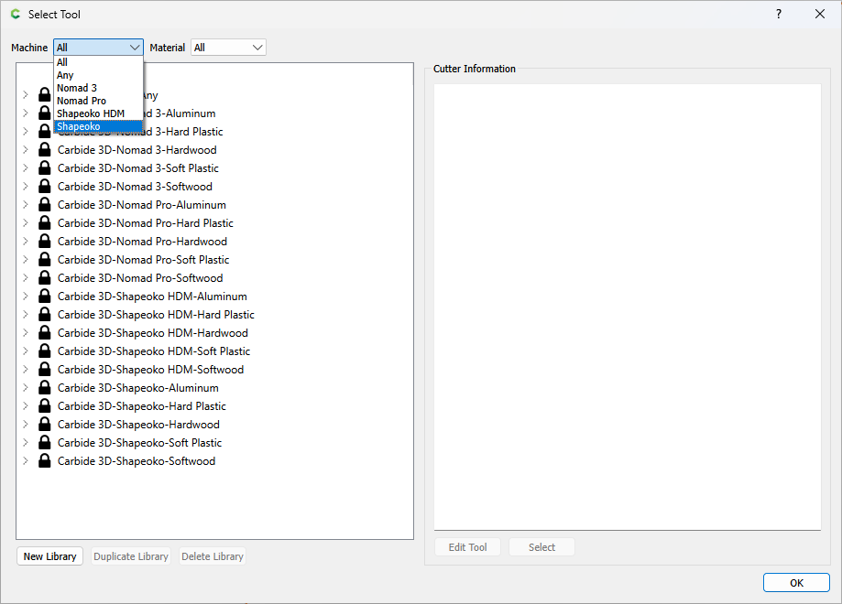842x604 pixels.
Task: Choose Shapeoko from the Machine list
Action: 79,126
